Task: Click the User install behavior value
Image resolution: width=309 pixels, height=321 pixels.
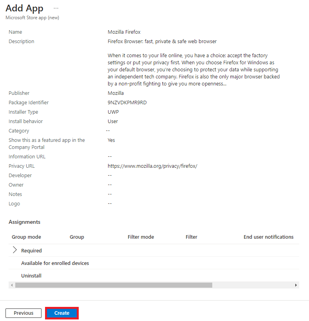Action: [x=113, y=122]
